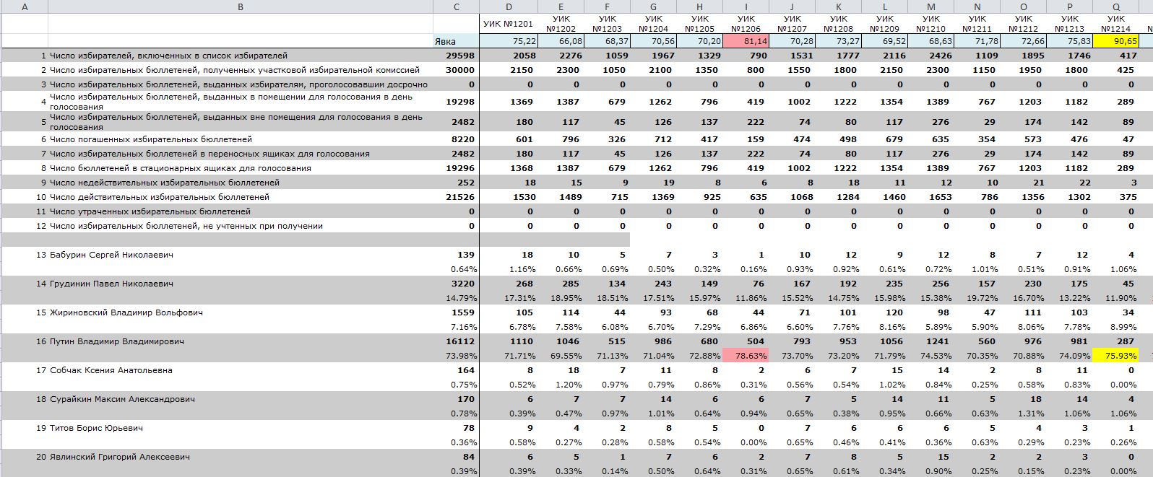Image resolution: width=1153 pixels, height=477 pixels.
Task: Select the yellow-highlighted turnout cell 90,65
Action: (x=1115, y=41)
